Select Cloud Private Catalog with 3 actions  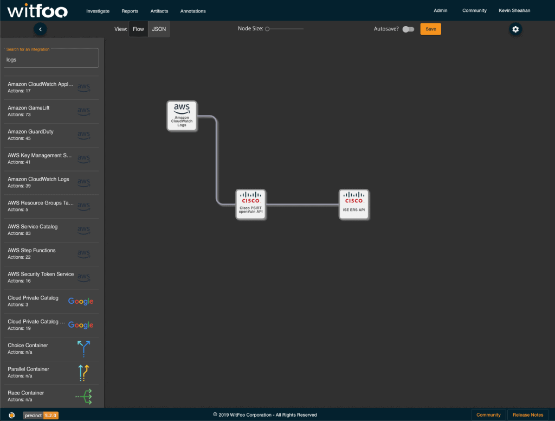click(x=33, y=298)
